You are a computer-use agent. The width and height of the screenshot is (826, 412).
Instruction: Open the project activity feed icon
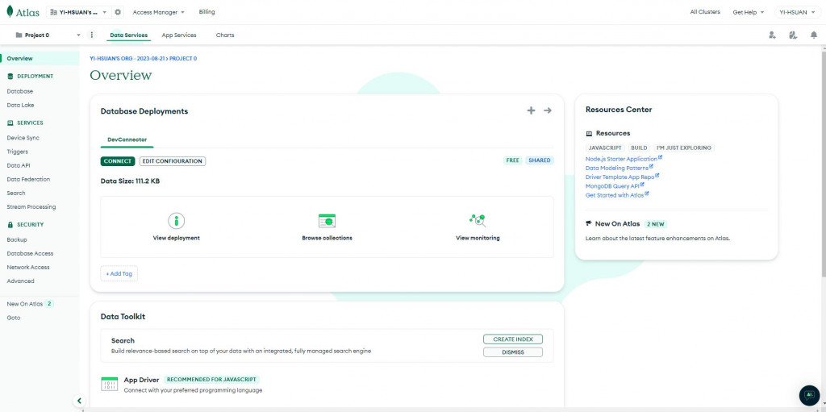click(x=793, y=35)
